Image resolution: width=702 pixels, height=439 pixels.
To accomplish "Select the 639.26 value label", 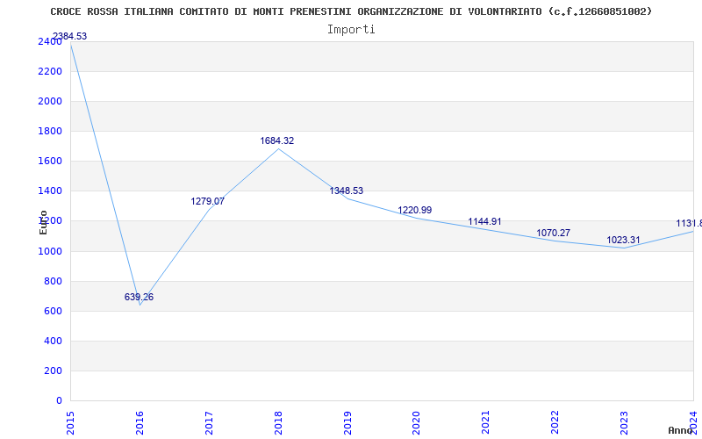I will pos(139,297).
